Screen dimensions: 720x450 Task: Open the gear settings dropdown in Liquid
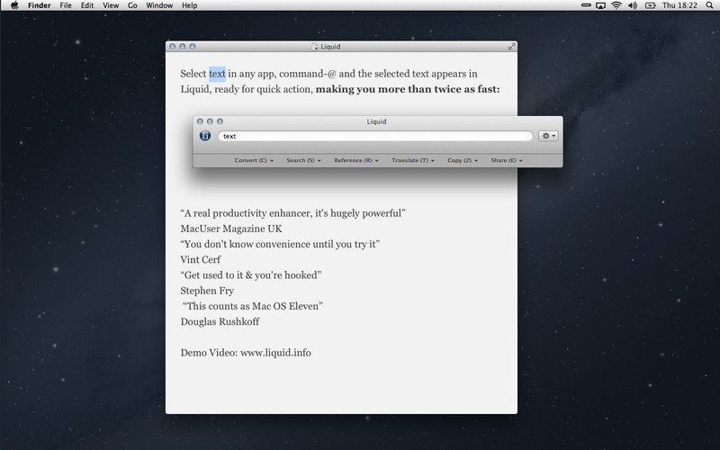548,136
